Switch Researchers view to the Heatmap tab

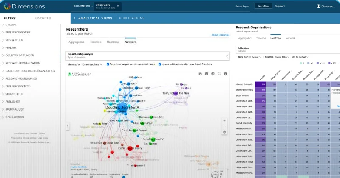point(113,42)
